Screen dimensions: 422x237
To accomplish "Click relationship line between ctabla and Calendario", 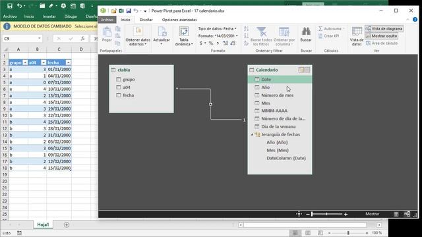I will [x=210, y=104].
